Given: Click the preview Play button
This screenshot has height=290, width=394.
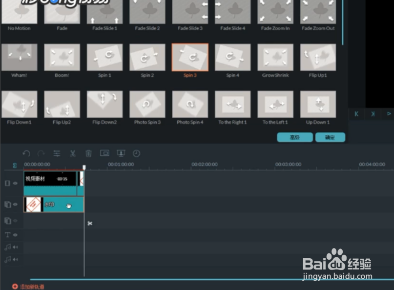Looking at the screenshot, I should [389, 114].
